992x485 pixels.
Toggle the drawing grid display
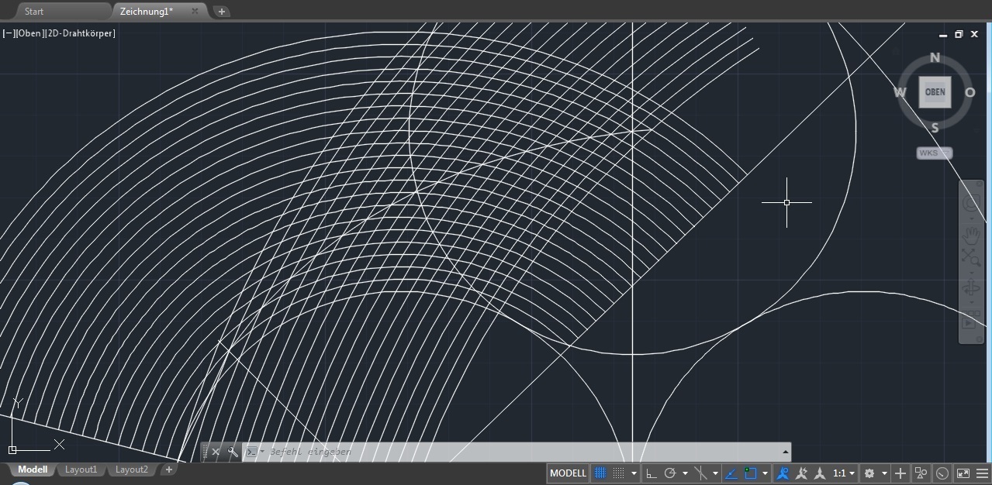(600, 473)
